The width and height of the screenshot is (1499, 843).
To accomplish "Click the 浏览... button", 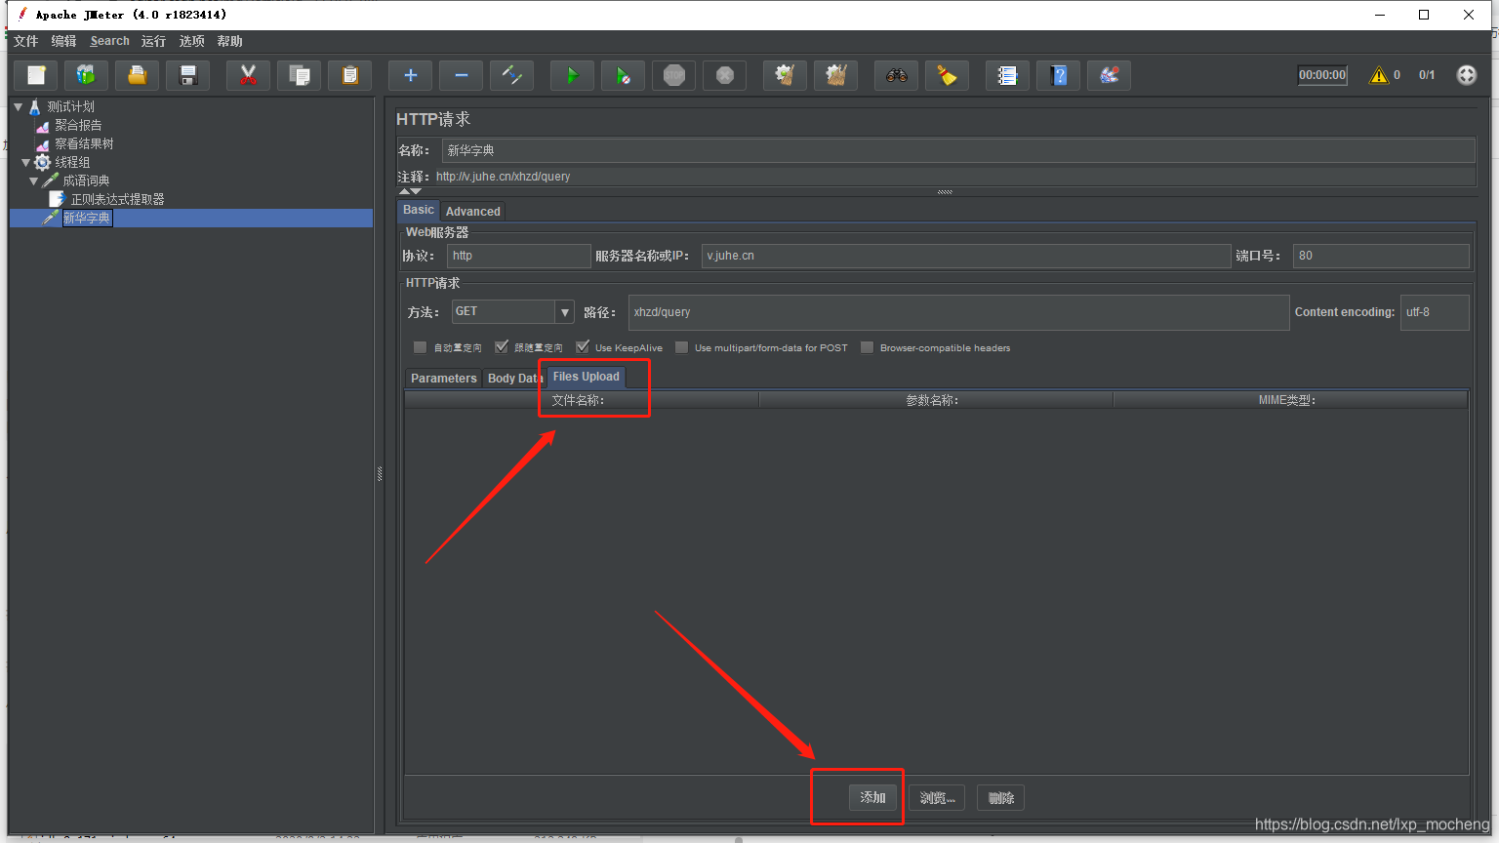I will tap(937, 797).
